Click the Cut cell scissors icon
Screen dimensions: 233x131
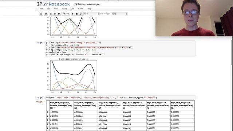tap(51, 14)
